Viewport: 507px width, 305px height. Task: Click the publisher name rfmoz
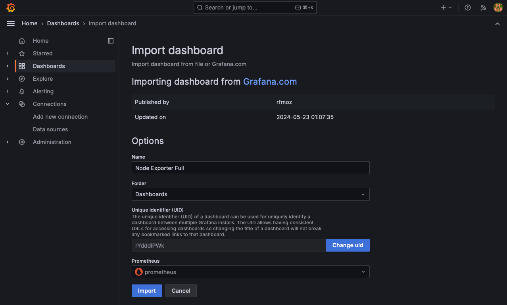pyautogui.click(x=284, y=102)
